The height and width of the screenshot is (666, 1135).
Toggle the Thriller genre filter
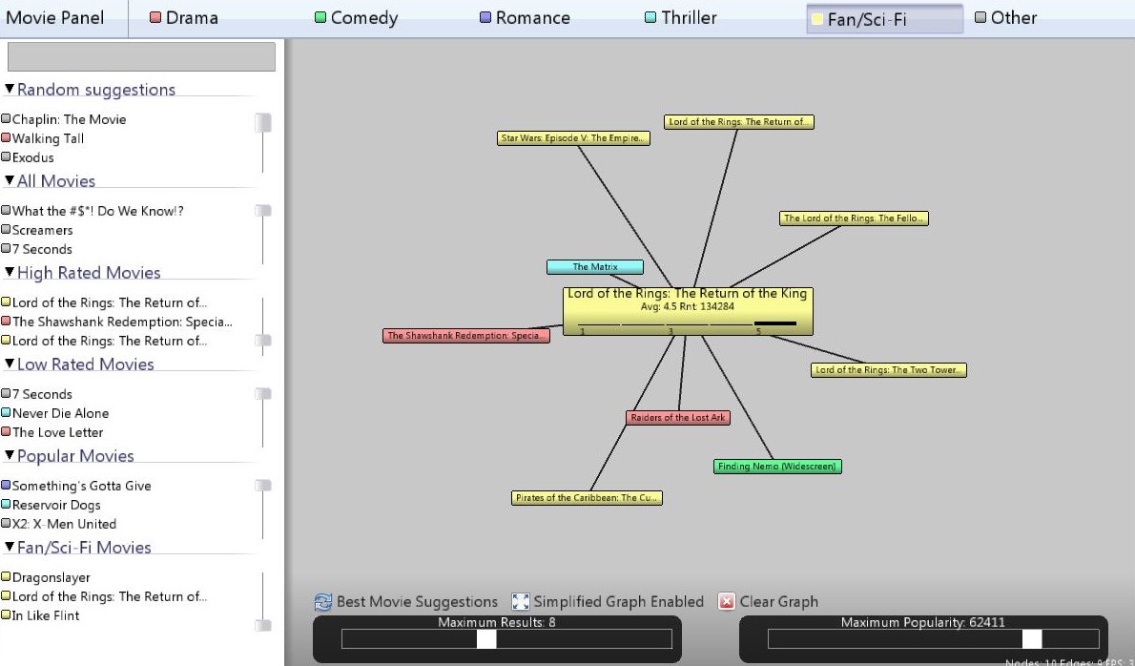tap(680, 18)
